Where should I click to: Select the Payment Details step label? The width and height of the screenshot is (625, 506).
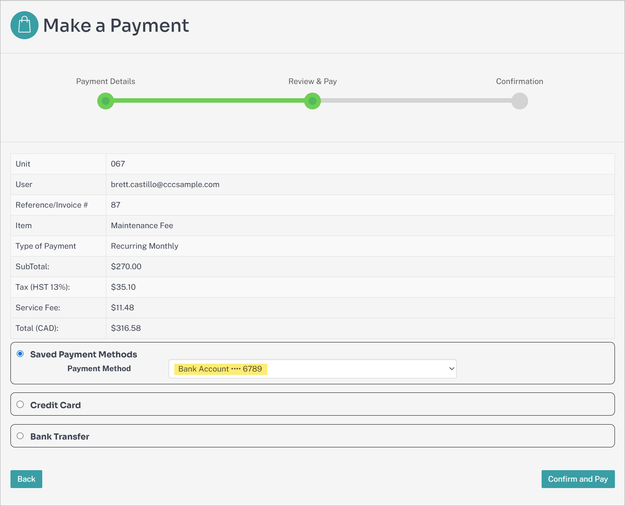105,81
